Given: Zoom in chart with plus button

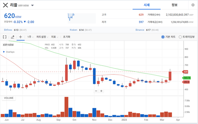Looking at the screenshot, I should pos(101,91).
